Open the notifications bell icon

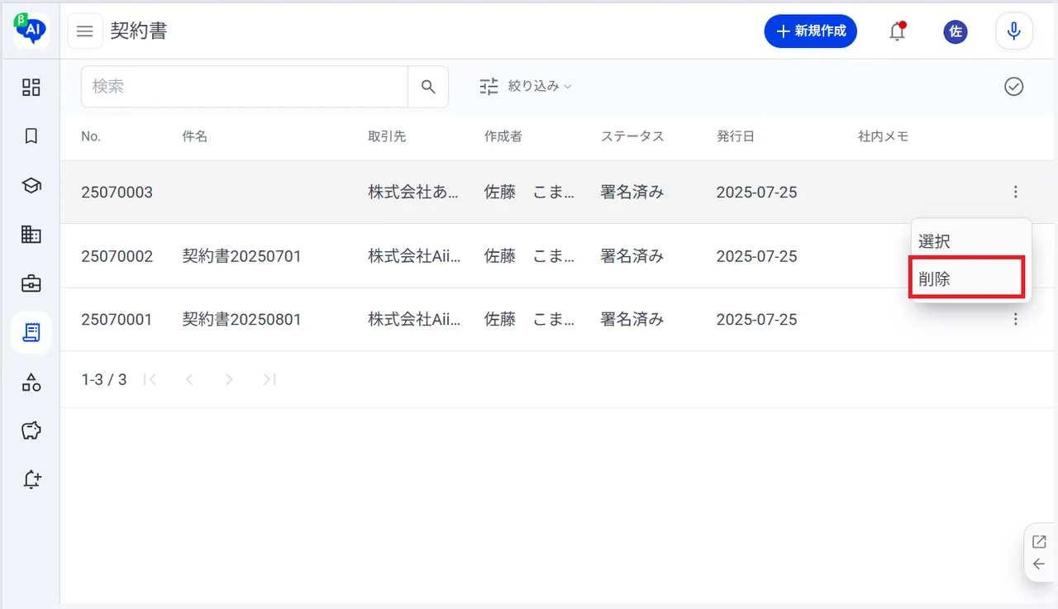(x=897, y=31)
